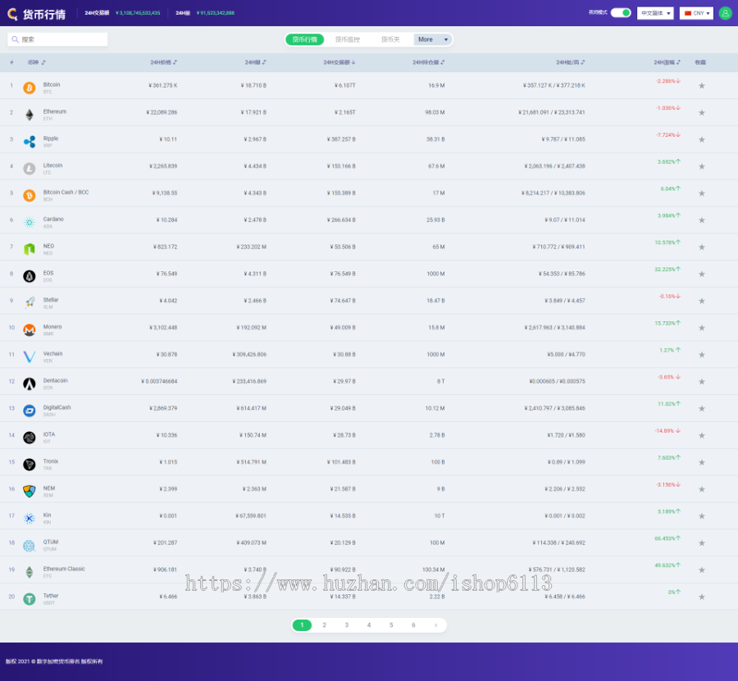Viewport: 738px width, 681px height.
Task: Go to page 3
Action: (x=346, y=625)
